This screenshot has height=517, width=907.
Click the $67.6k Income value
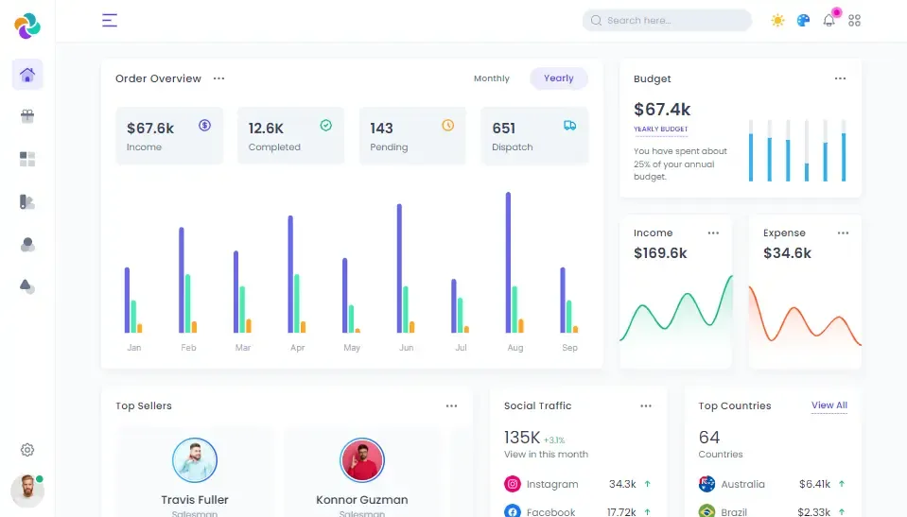150,128
